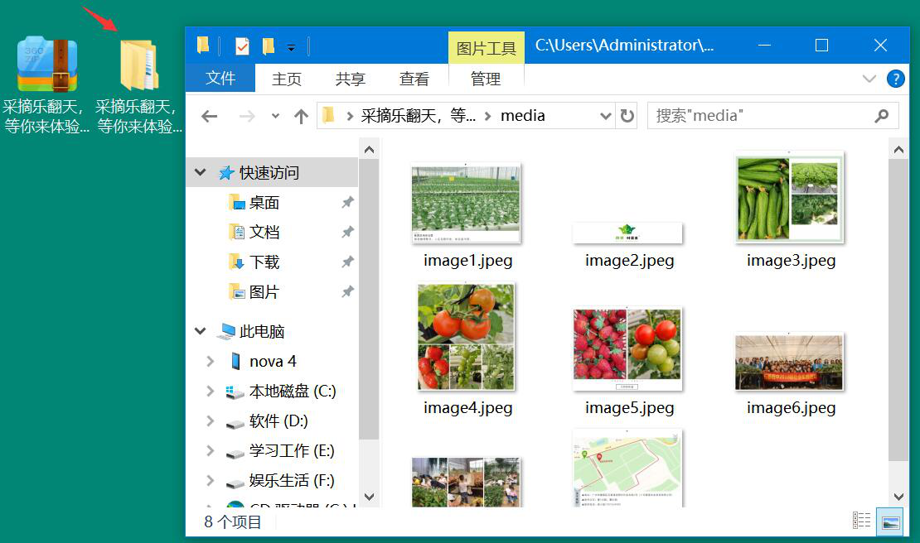
Task: Expand the nova 4 device node
Action: pyautogui.click(x=210, y=362)
